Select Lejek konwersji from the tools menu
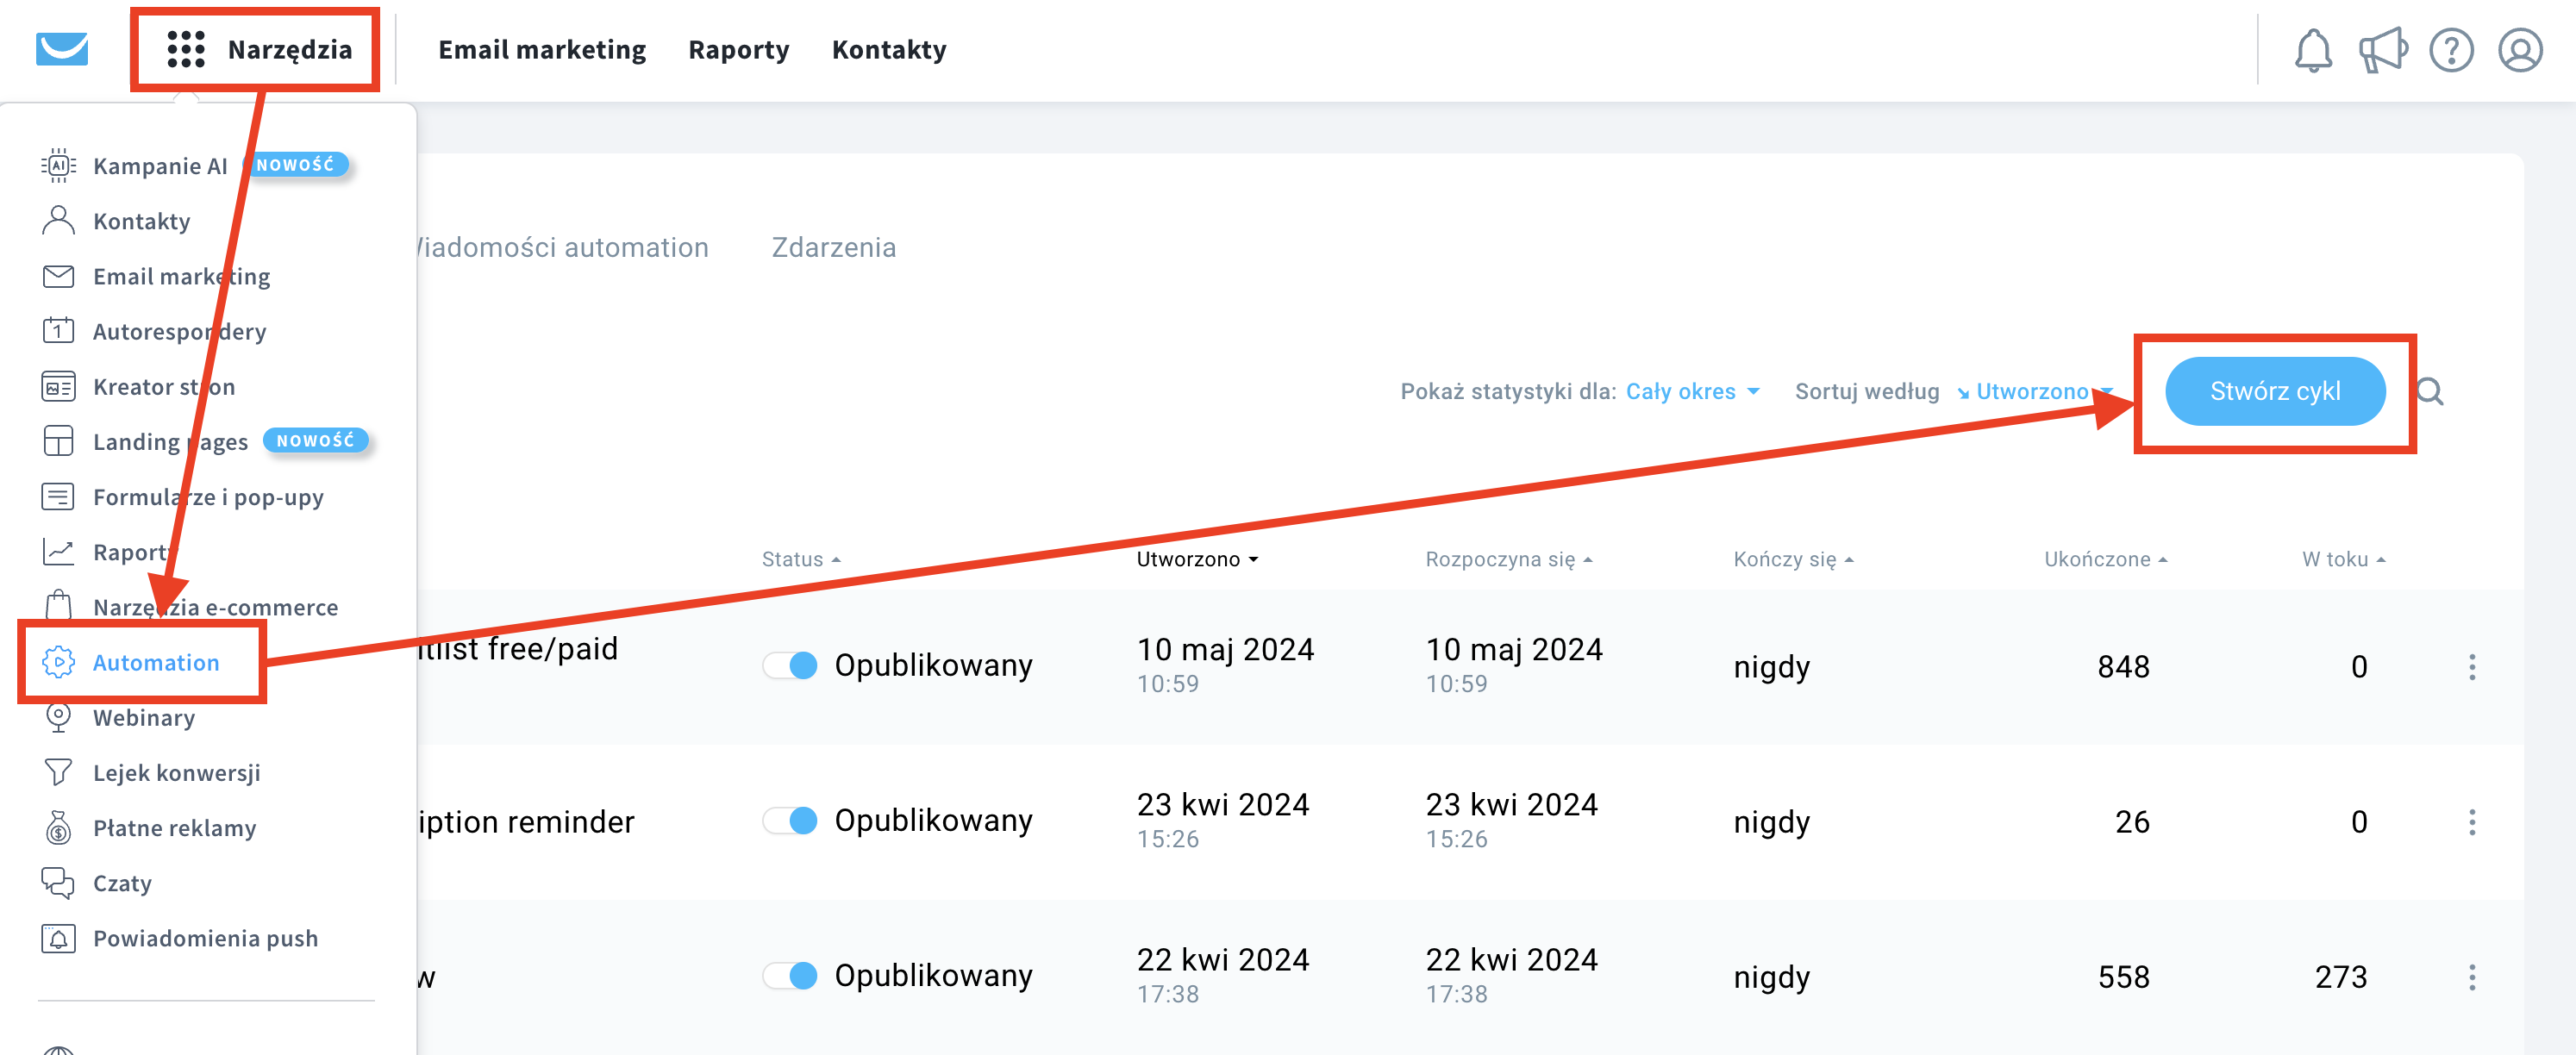 [x=176, y=773]
